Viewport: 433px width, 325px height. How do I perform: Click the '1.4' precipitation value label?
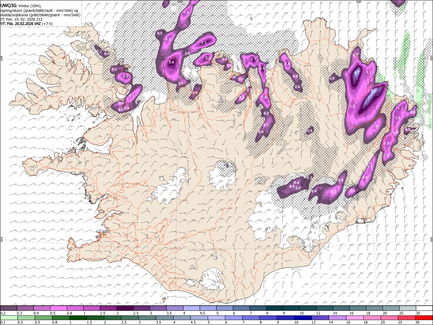(x=264, y=97)
